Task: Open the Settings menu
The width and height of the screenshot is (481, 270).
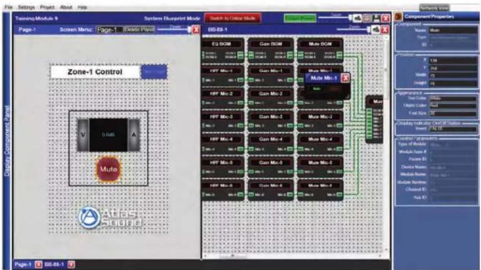Action: (26, 7)
